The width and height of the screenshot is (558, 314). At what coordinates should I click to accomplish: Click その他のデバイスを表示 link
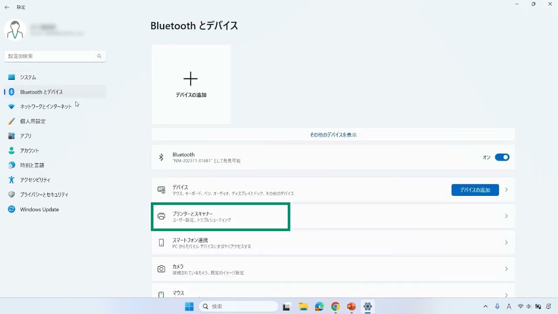tap(333, 135)
